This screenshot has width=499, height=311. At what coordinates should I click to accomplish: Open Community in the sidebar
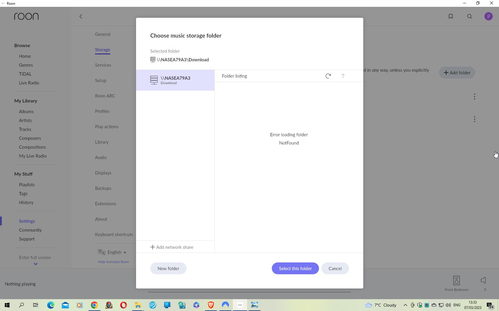coord(30,230)
